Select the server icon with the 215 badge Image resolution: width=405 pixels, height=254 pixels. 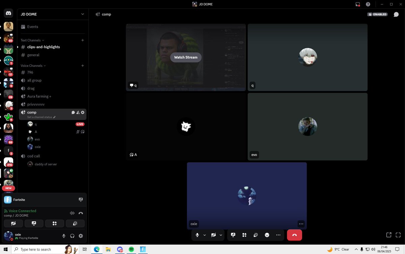[x=8, y=162]
